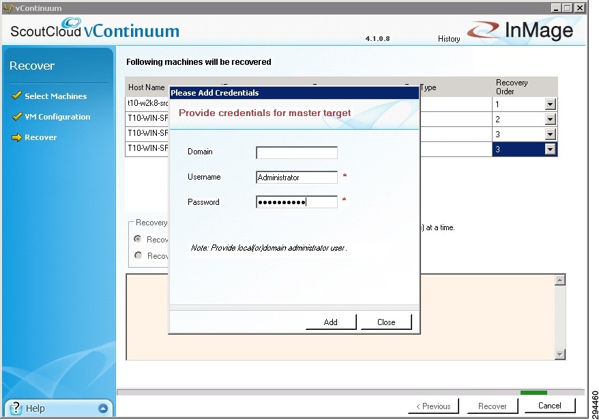Click the Host Name column header
599x420 pixels.
tap(147, 87)
